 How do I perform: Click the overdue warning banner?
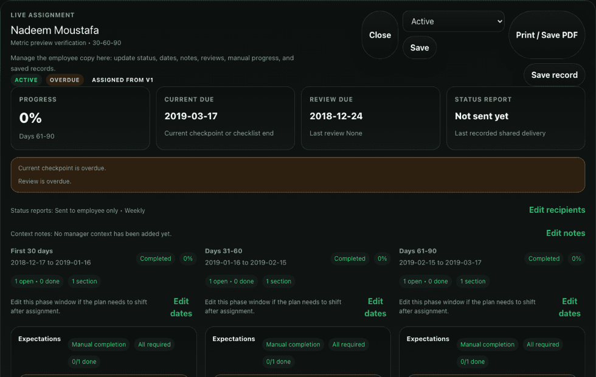point(298,175)
